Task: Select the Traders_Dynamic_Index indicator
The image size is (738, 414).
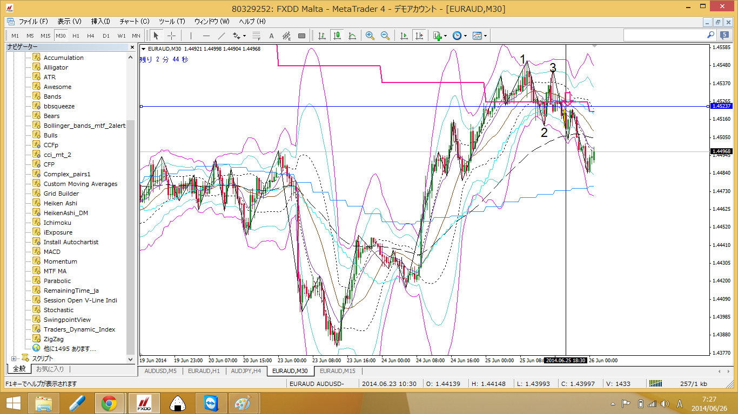Action: (x=79, y=329)
